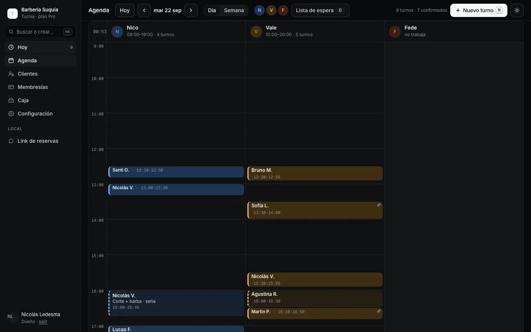Open Nicolás V. 13:00-13:20 appointment
This screenshot has width=531, height=332.
coord(176,190)
